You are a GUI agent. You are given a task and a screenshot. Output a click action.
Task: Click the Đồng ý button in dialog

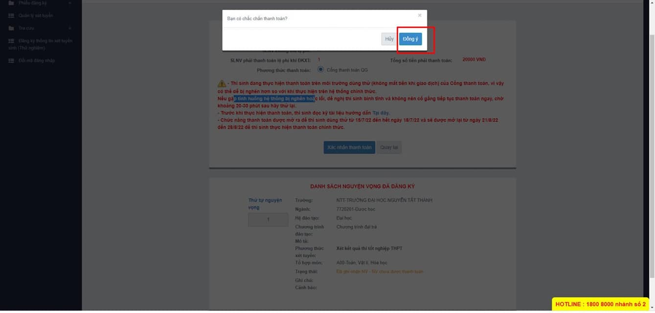click(410, 39)
